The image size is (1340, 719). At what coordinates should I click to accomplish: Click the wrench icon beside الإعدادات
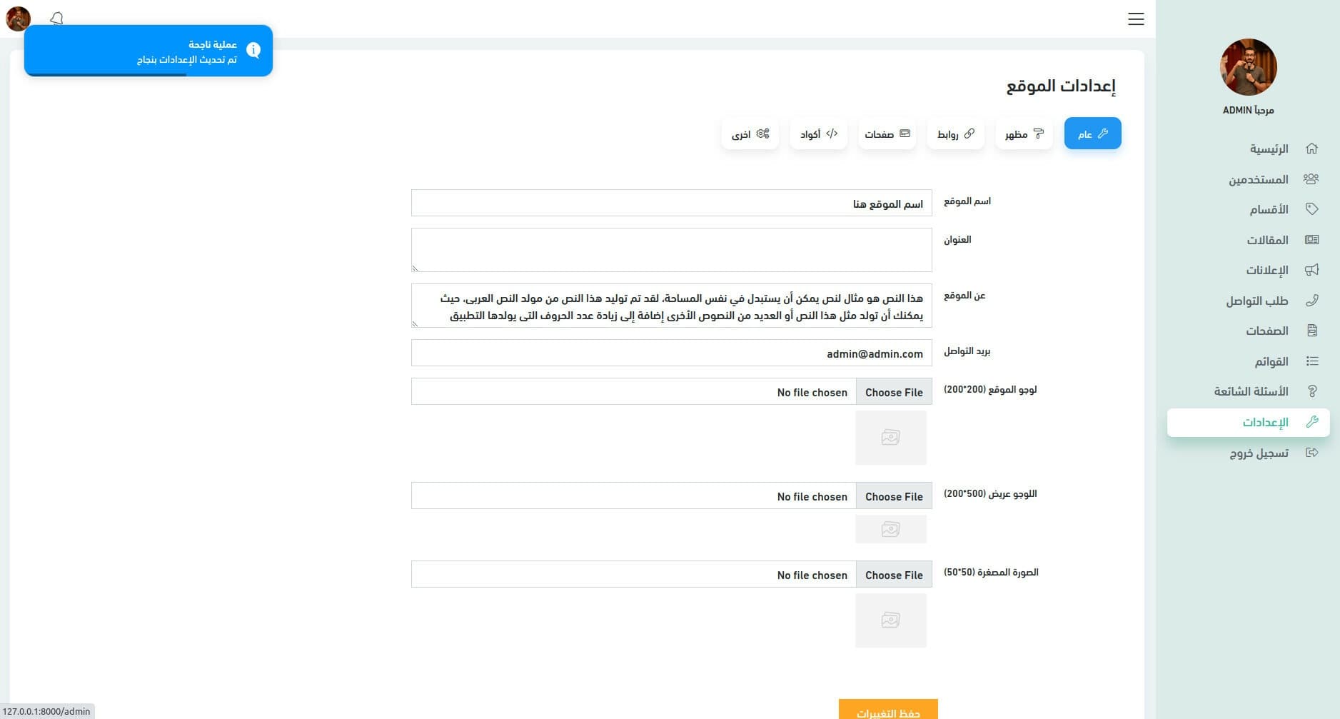(1311, 422)
